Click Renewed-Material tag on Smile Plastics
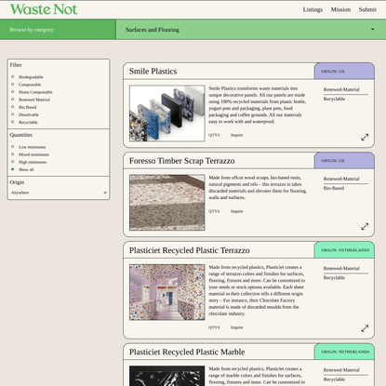The width and height of the screenshot is (386, 386). (341, 89)
